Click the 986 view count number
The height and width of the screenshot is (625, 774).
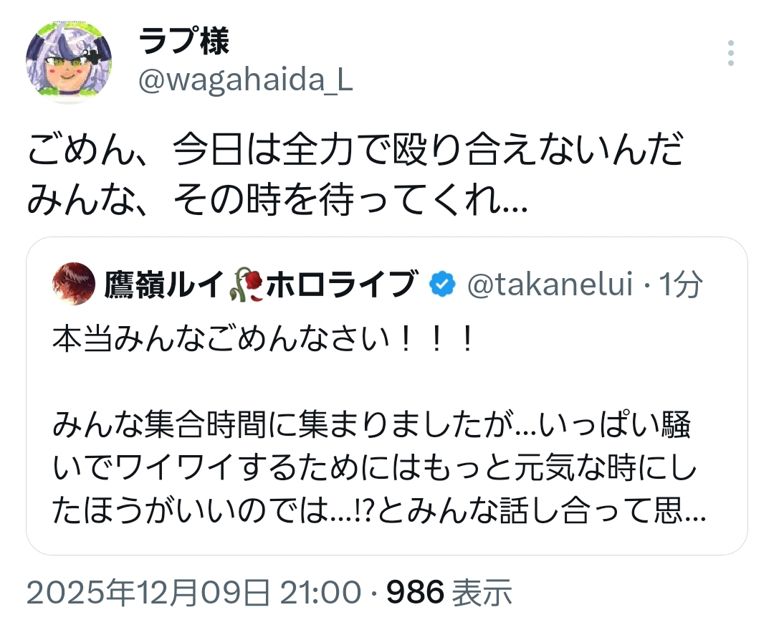[x=416, y=593]
